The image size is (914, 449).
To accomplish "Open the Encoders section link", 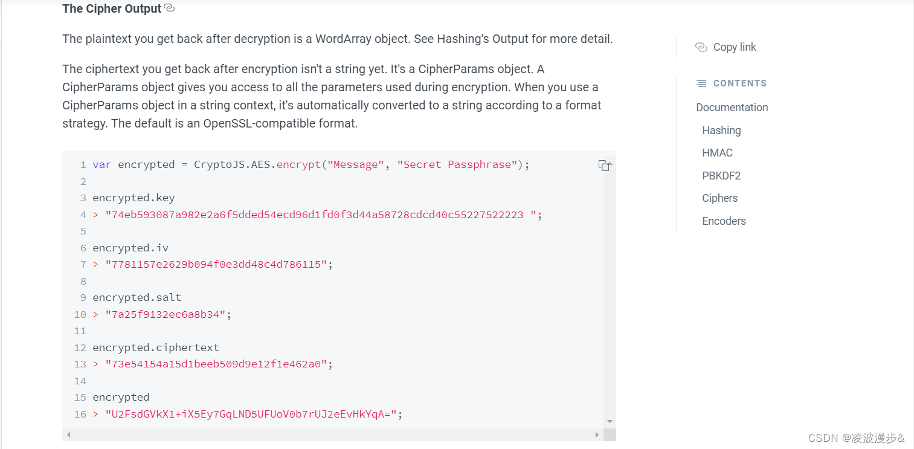I will point(724,221).
